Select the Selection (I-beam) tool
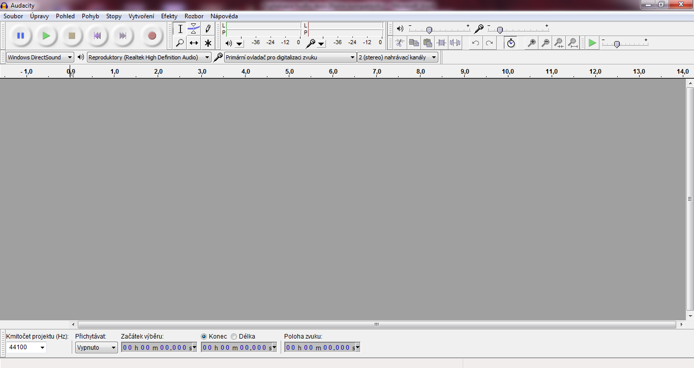This screenshot has height=368, width=694. [x=180, y=29]
